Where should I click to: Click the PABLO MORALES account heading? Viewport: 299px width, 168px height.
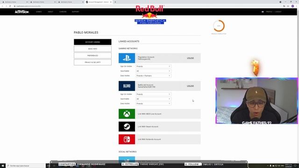coord(86,33)
